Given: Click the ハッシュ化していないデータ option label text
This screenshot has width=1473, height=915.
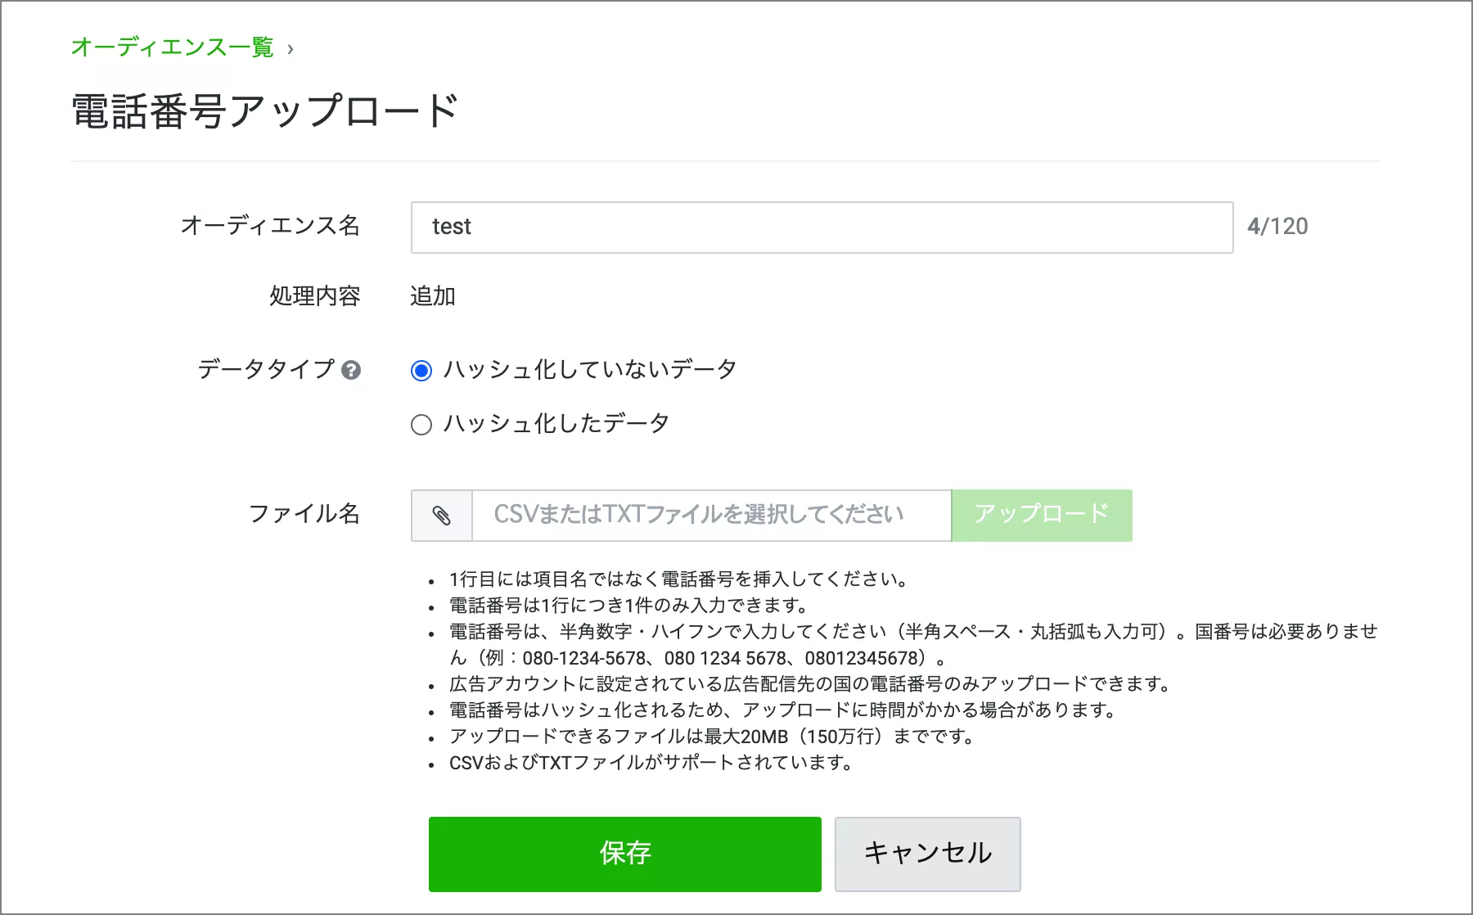Looking at the screenshot, I should (589, 370).
